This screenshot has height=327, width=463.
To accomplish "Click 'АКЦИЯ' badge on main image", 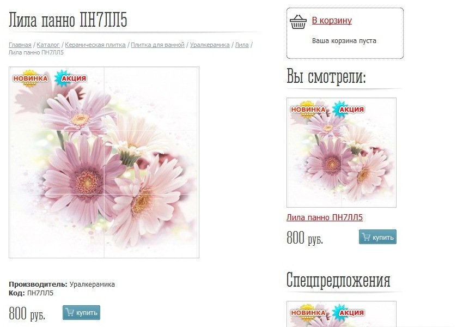I will [x=71, y=78].
